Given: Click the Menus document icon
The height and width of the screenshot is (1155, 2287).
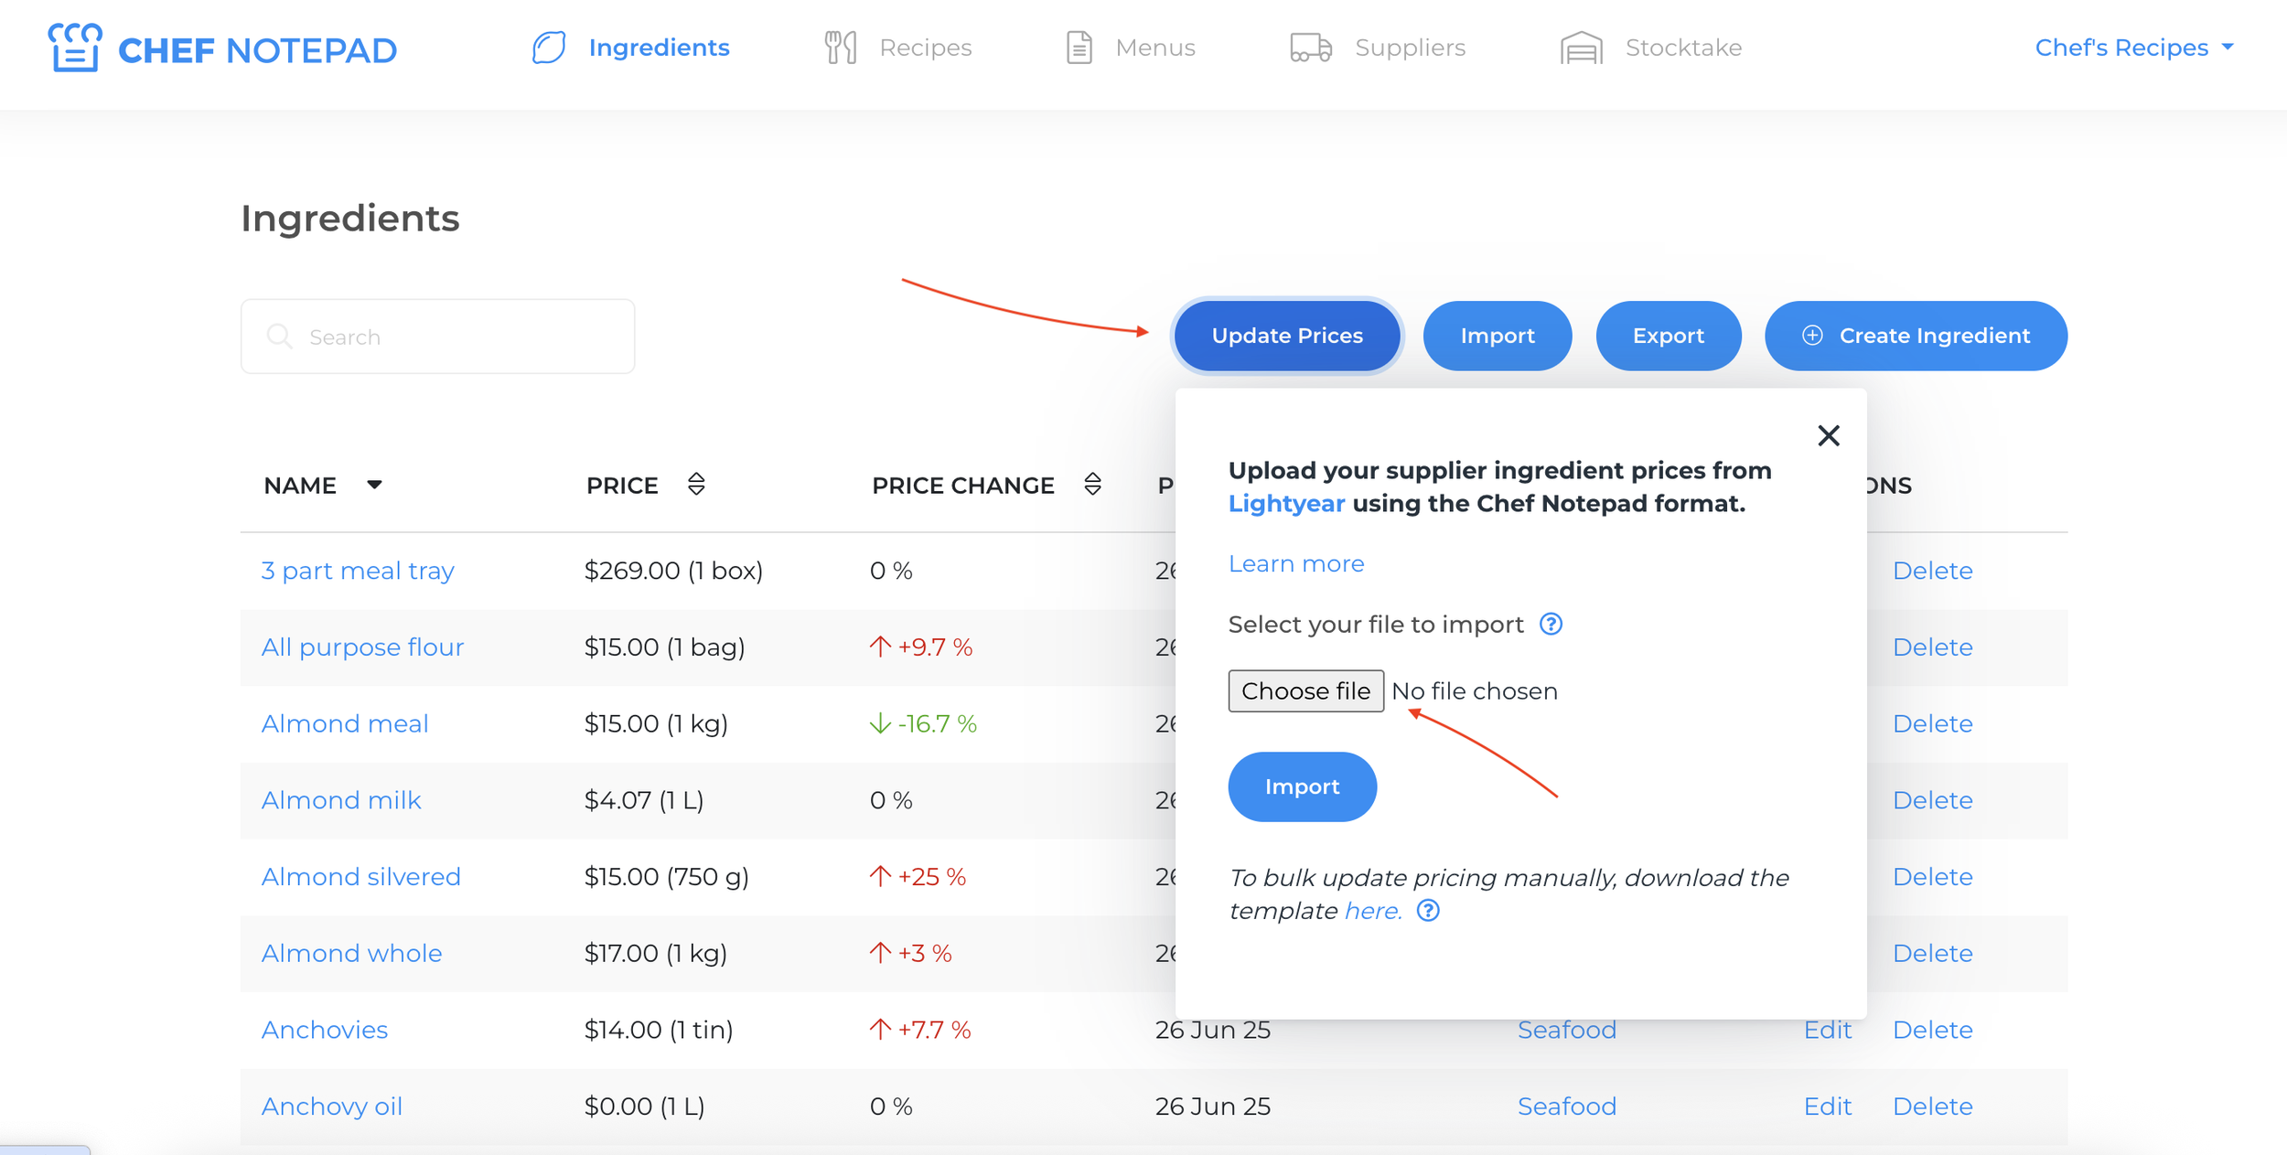Looking at the screenshot, I should tap(1079, 48).
